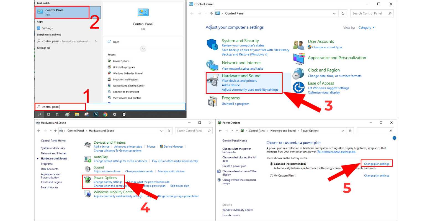Refresh the Power Options window

tap(350, 131)
